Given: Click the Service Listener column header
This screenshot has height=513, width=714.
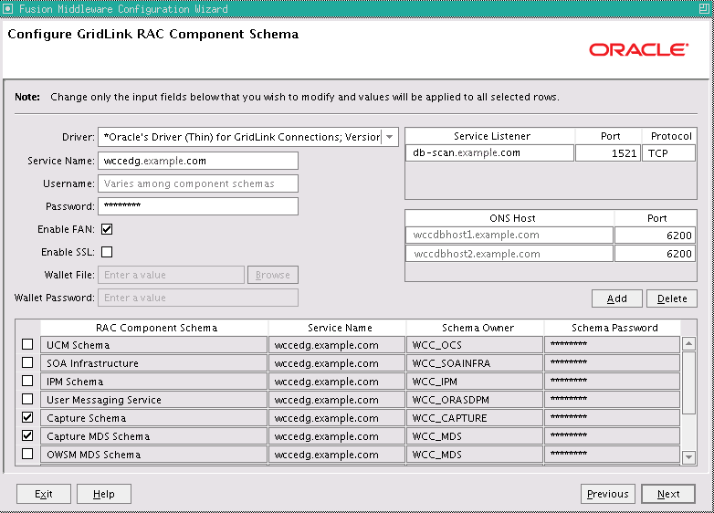Looking at the screenshot, I should coord(490,136).
